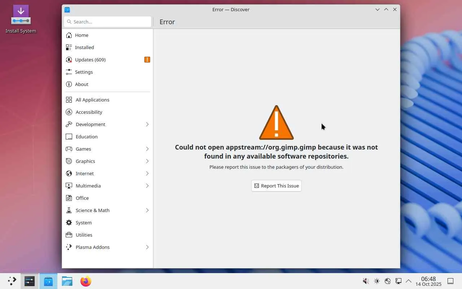Focus the Search field in Discover
This screenshot has width=462, height=289.
pyautogui.click(x=108, y=22)
